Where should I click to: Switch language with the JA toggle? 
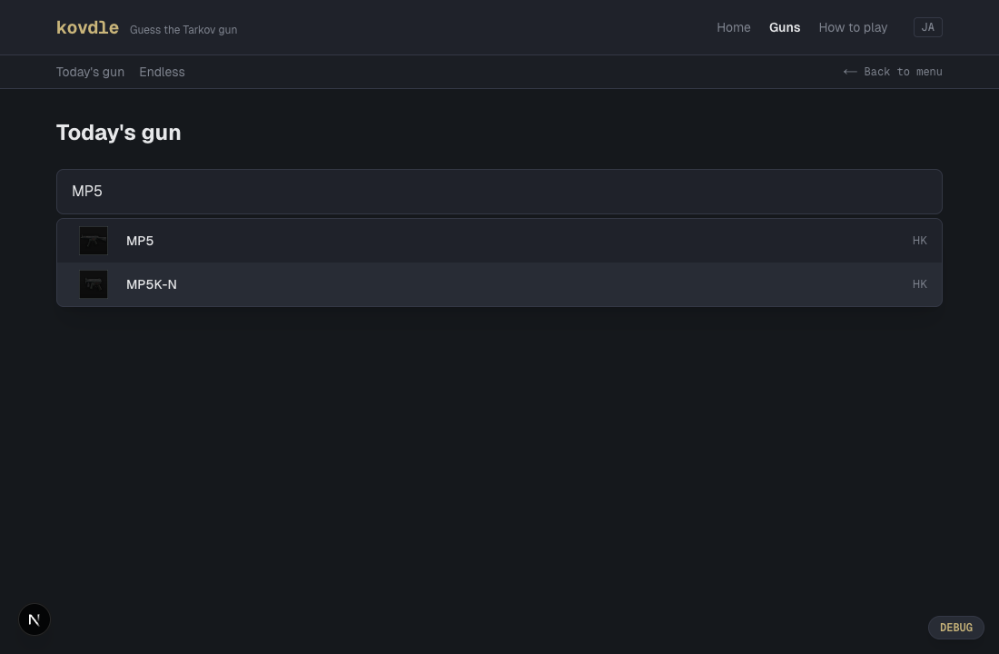(927, 27)
